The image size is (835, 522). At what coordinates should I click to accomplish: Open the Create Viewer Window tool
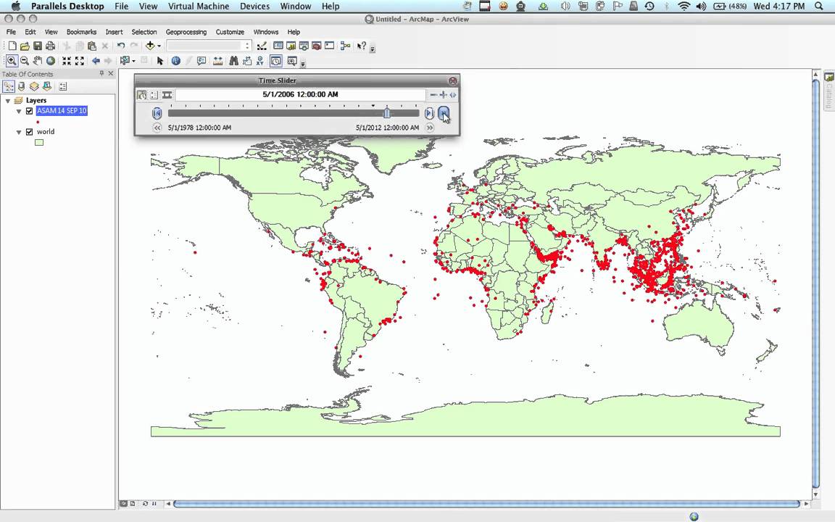[x=292, y=61]
